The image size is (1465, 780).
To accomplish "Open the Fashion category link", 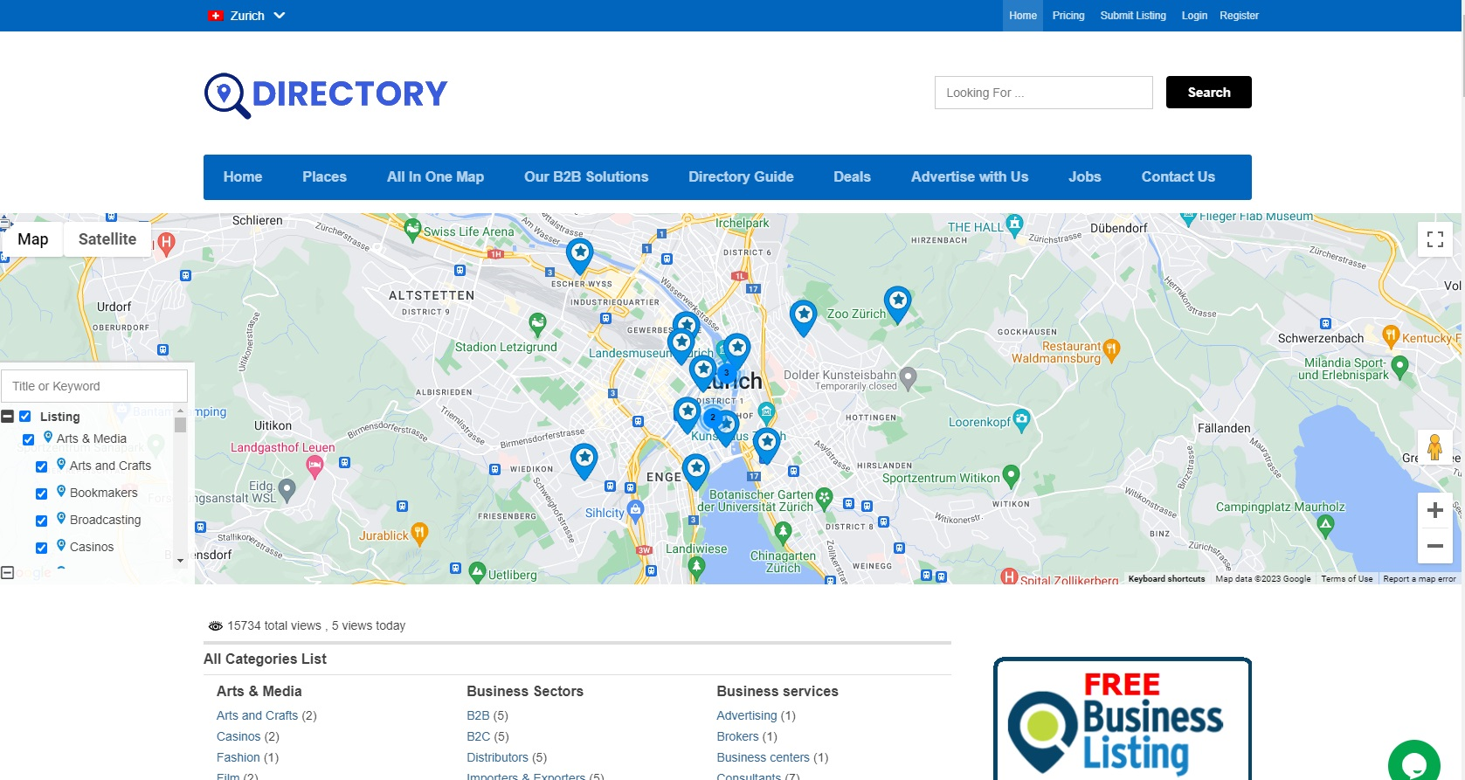I will point(238,757).
